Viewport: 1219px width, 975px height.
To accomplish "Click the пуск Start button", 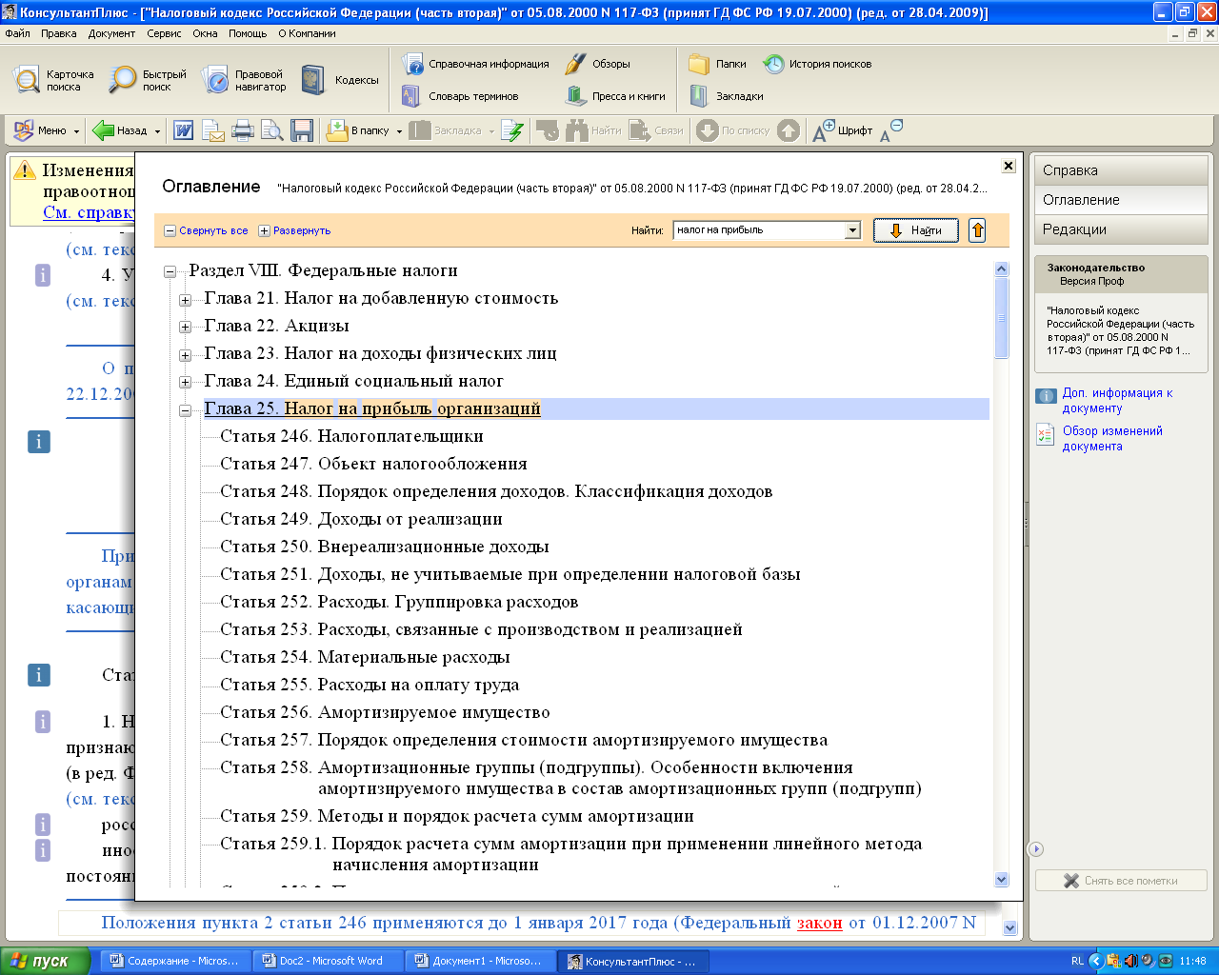I will (x=45, y=961).
